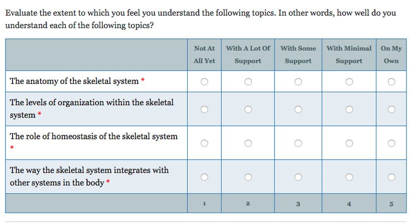Choose 'With Some Support' for role of homeostasis
Screen dimensions: 414x223
pos(298,143)
